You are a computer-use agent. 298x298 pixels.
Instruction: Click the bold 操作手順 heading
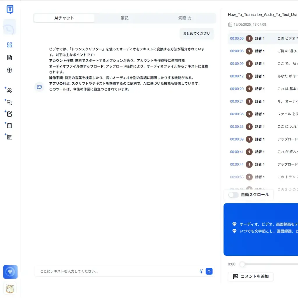[x=56, y=78]
